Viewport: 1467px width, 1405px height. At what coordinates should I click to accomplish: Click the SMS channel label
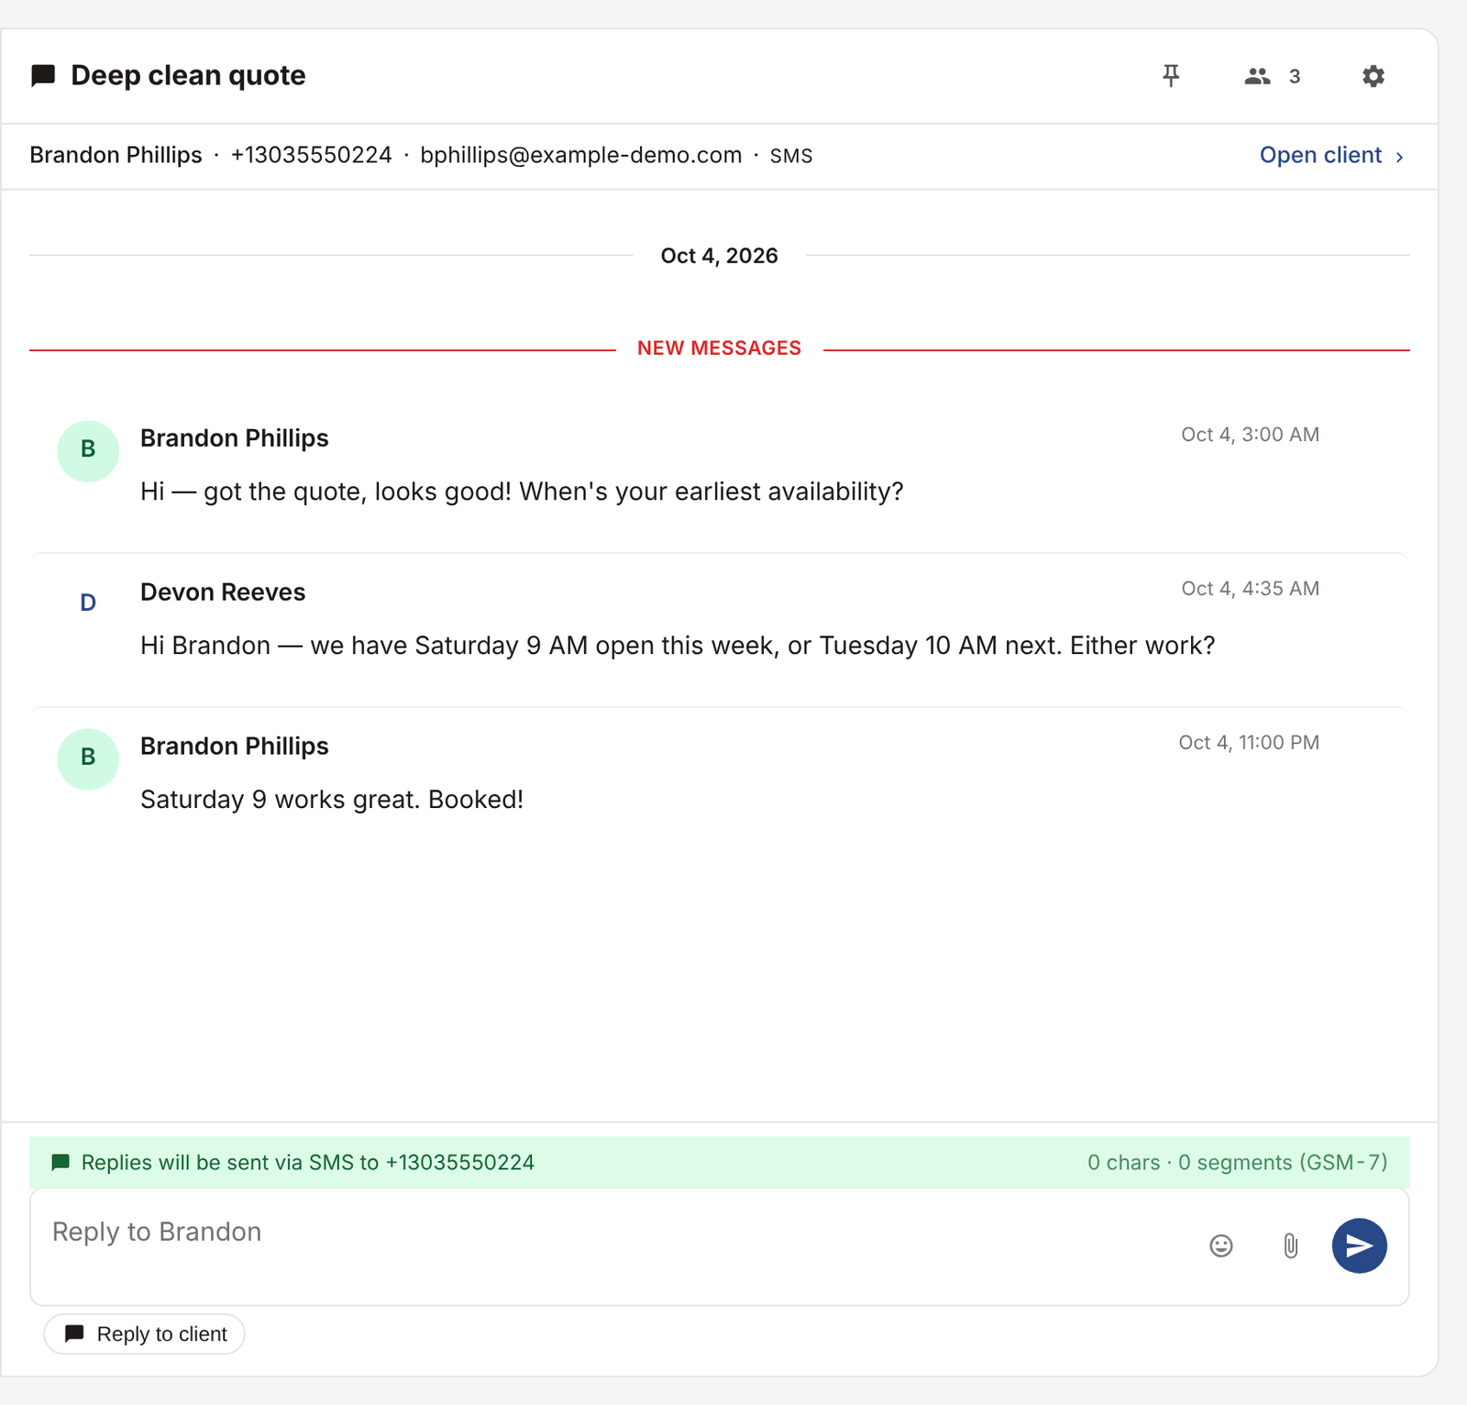[x=791, y=156]
